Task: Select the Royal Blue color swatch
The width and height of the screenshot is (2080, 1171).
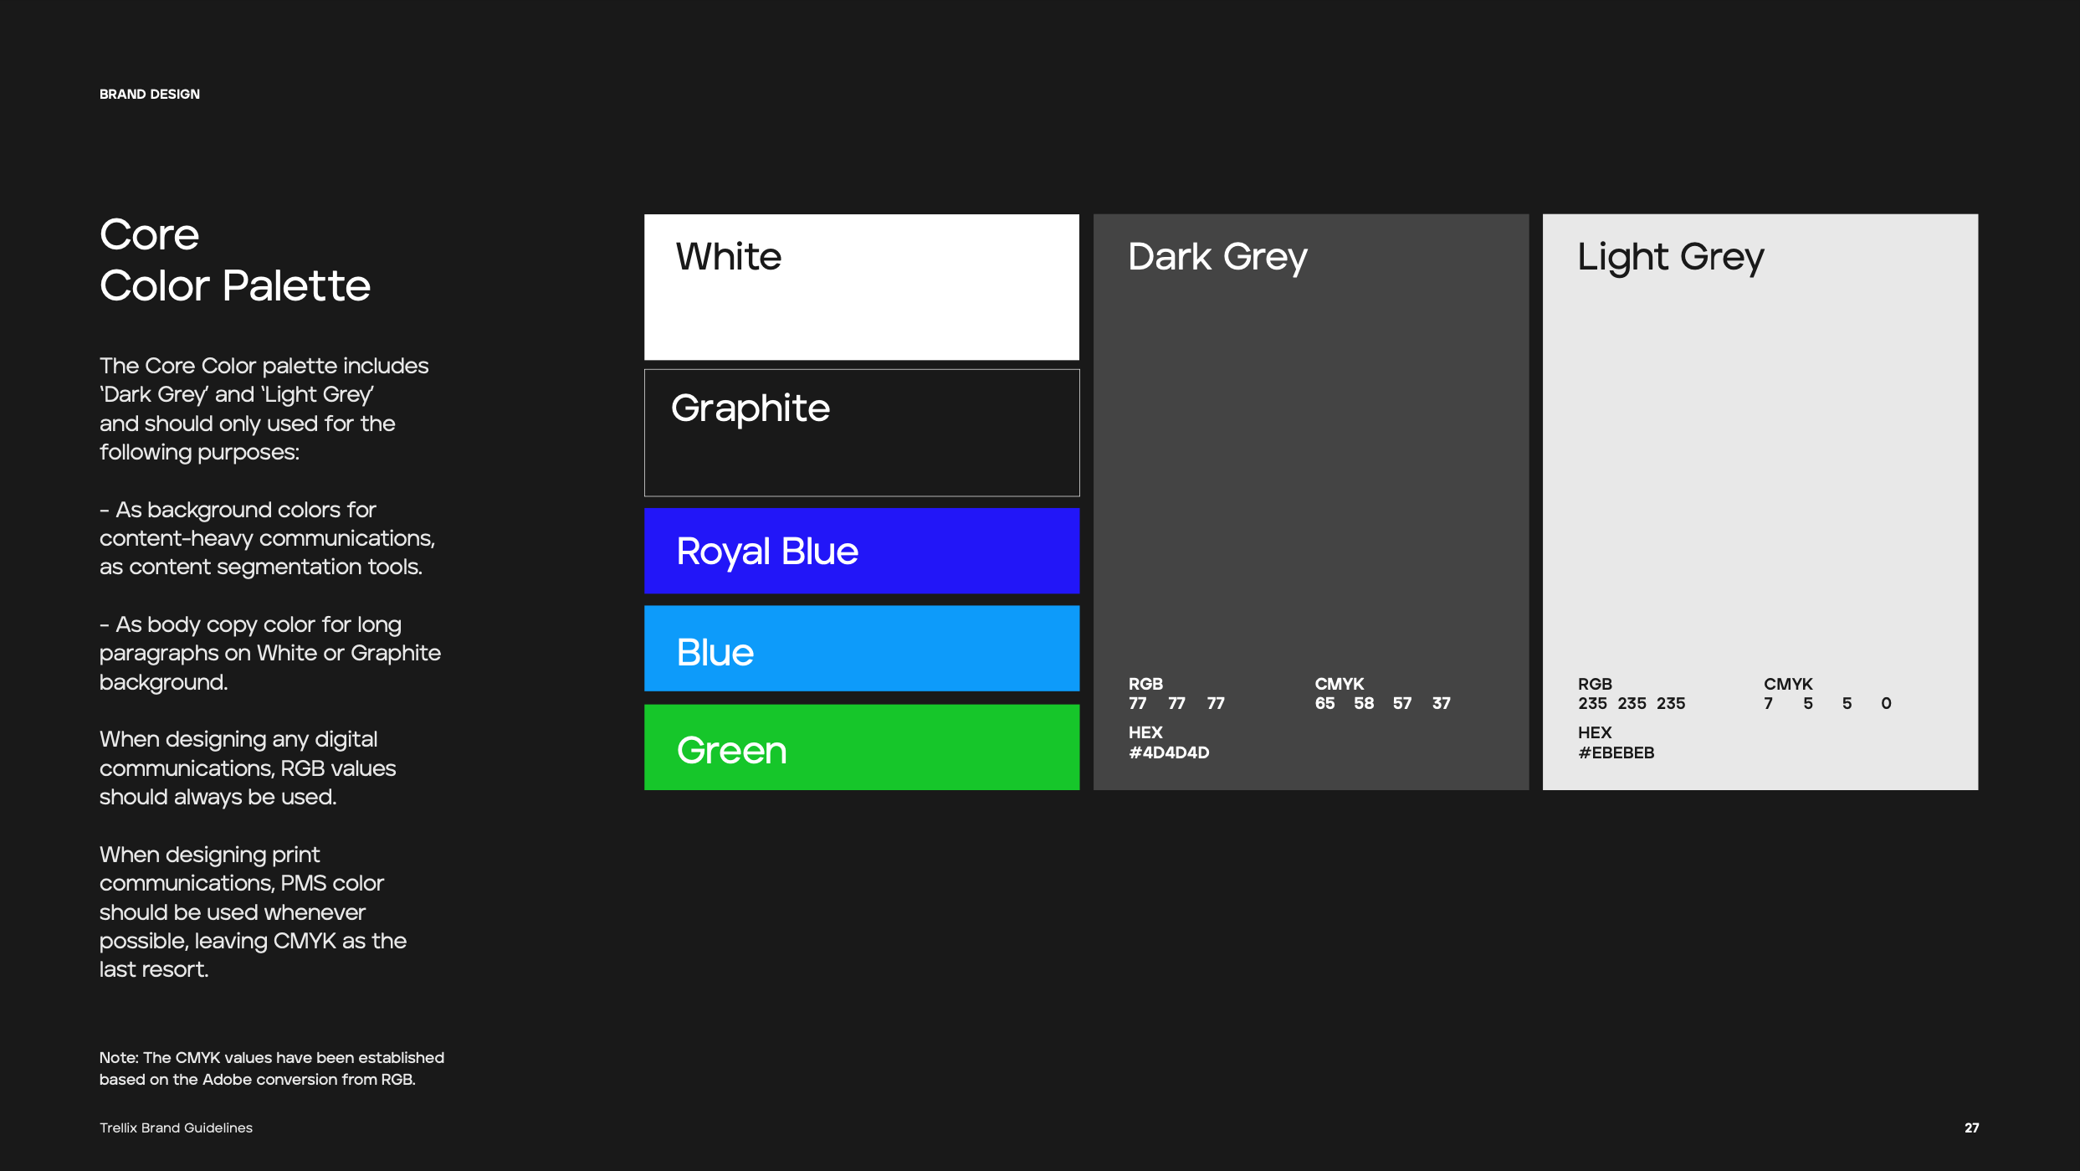Action: (x=861, y=550)
